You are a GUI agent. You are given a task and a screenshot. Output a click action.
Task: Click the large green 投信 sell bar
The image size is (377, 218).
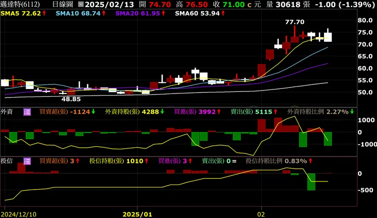click(311, 182)
